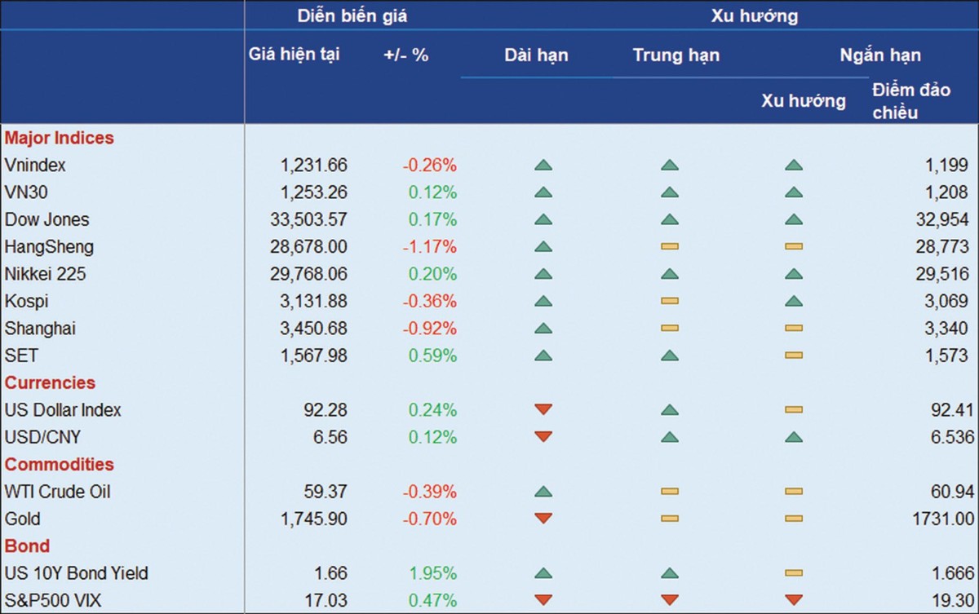
Task: Select the Commodities section heading
Action: pyautogui.click(x=60, y=464)
